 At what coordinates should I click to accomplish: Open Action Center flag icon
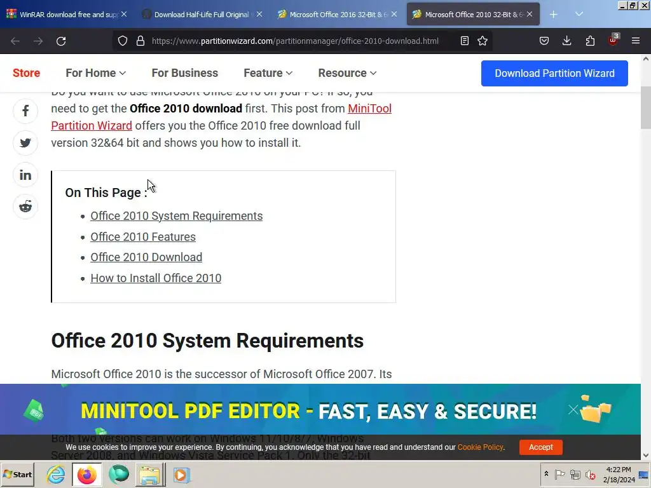(559, 474)
